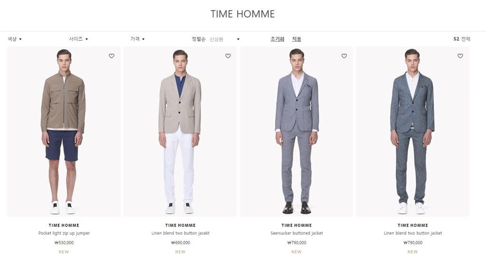Open Pocket light zip up jumper title

click(64, 233)
